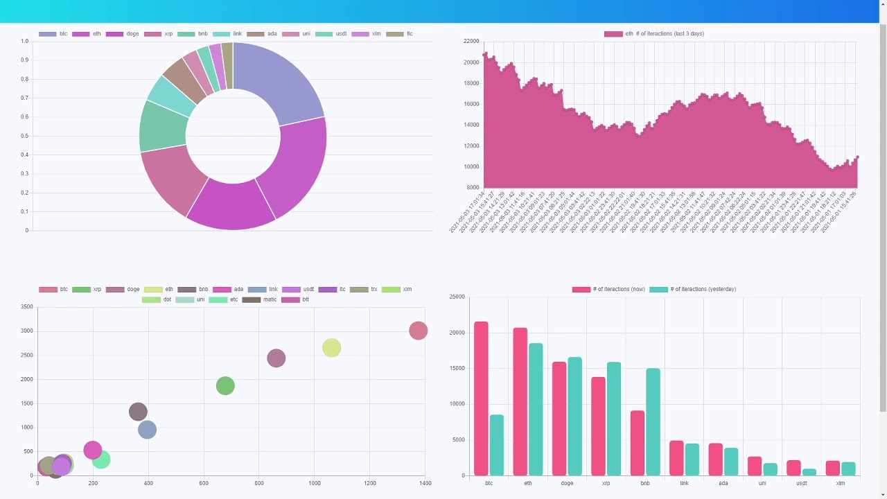This screenshot has height=499, width=887.
Task: Click the pink link 'now' bar
Action: click(676, 458)
